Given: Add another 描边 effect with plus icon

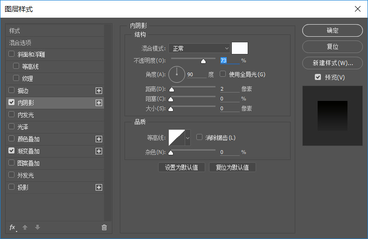Looking at the screenshot, I should (x=98, y=91).
